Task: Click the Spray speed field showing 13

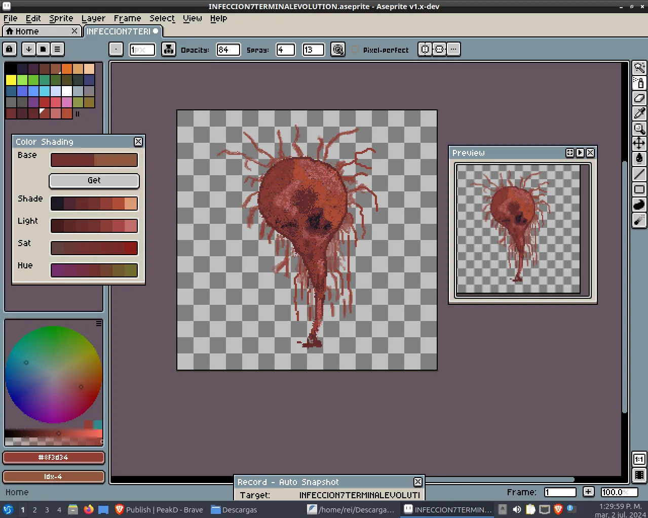Action: pos(313,50)
